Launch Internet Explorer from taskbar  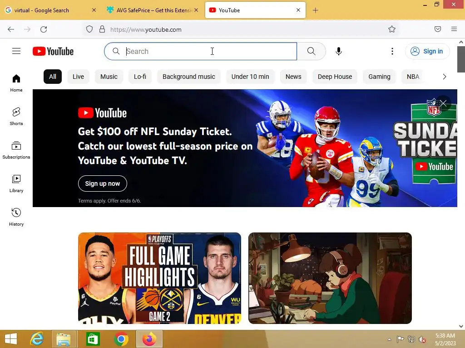pos(37,339)
